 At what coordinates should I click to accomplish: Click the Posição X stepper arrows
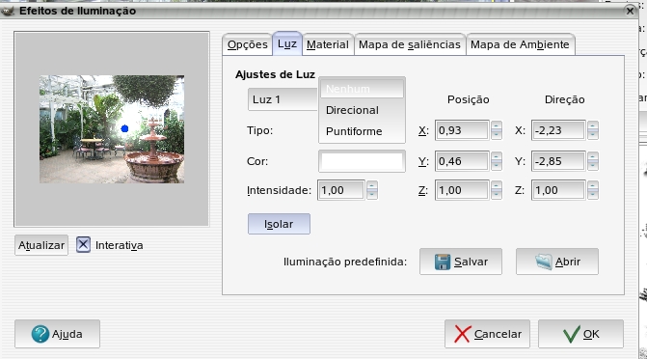coord(497,130)
